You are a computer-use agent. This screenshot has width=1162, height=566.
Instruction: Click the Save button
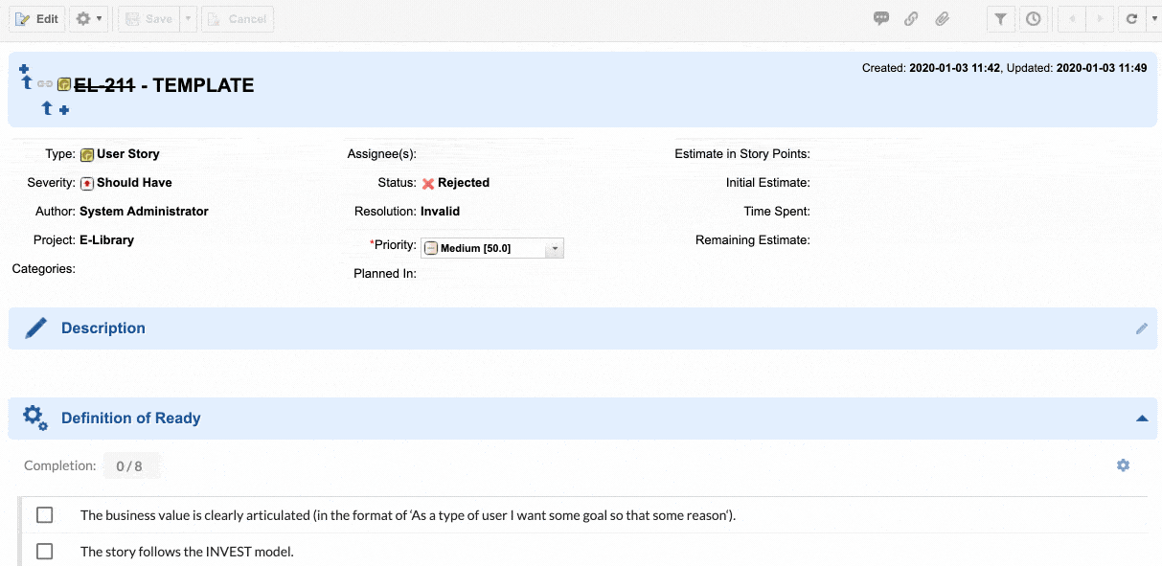(x=148, y=19)
